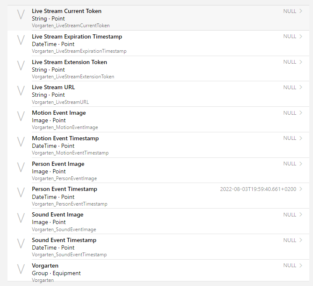Image resolution: width=313 pixels, height=286 pixels.
Task: Select the Motion Event Image title
Action: coord(59,113)
